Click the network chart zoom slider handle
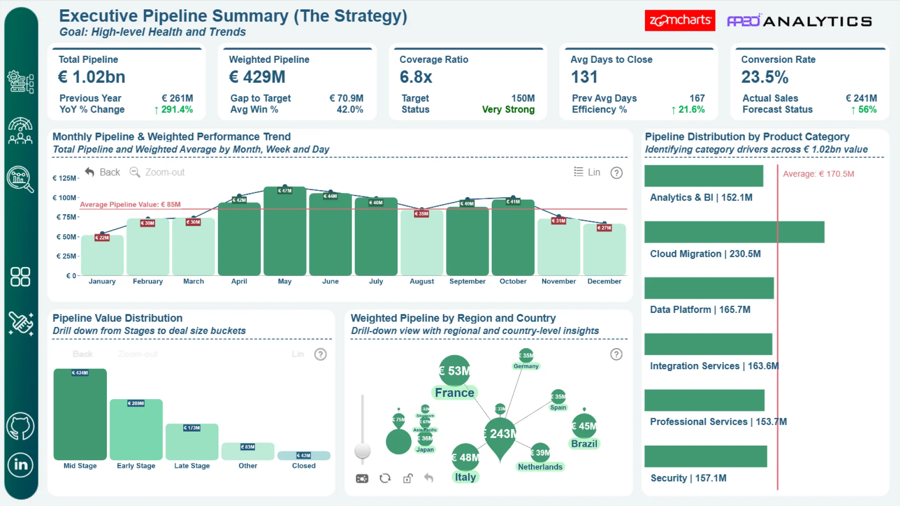The width and height of the screenshot is (900, 506). pos(362,450)
